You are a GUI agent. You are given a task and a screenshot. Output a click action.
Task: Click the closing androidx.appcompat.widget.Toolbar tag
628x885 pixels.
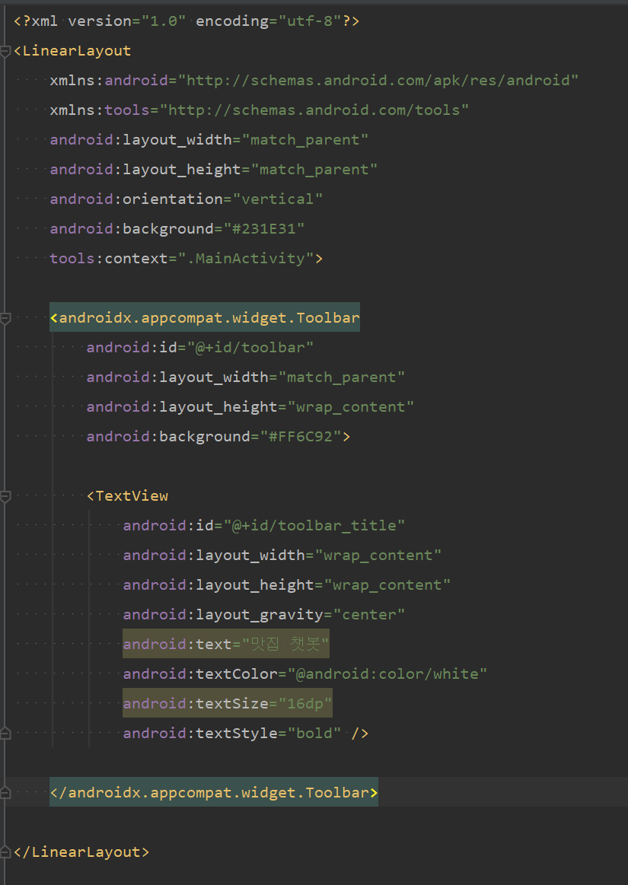click(x=214, y=792)
